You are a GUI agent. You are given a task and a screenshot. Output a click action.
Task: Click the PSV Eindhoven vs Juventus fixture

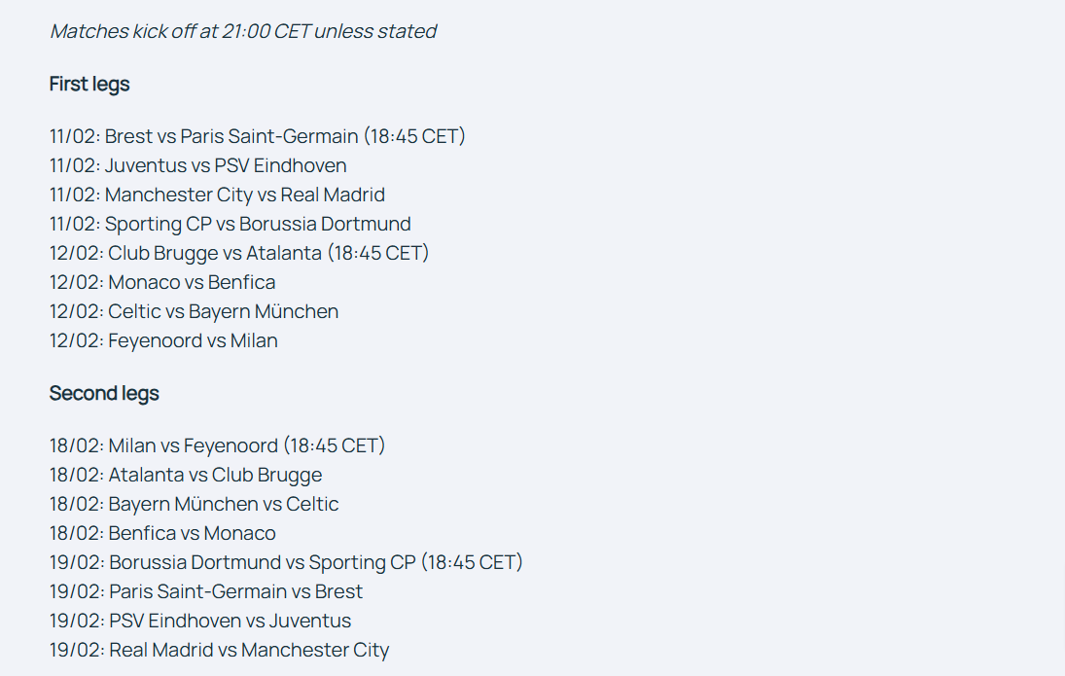(x=200, y=621)
